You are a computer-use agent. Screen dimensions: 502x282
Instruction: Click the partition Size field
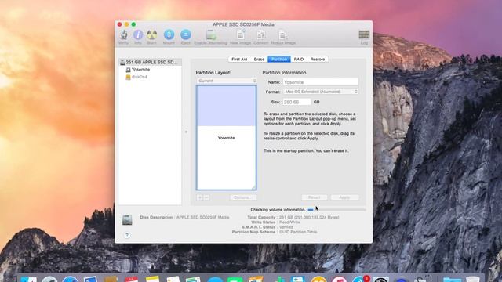[296, 102]
